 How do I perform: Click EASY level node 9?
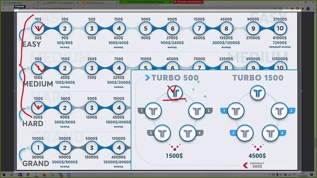point(253,29)
